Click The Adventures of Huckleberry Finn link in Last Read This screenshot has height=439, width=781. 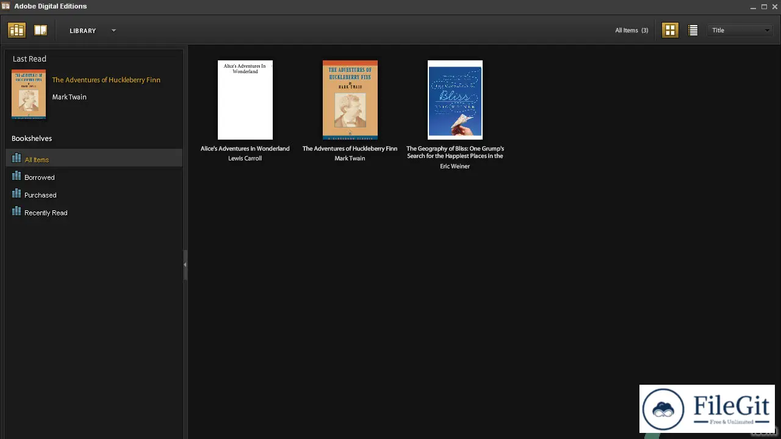click(106, 80)
